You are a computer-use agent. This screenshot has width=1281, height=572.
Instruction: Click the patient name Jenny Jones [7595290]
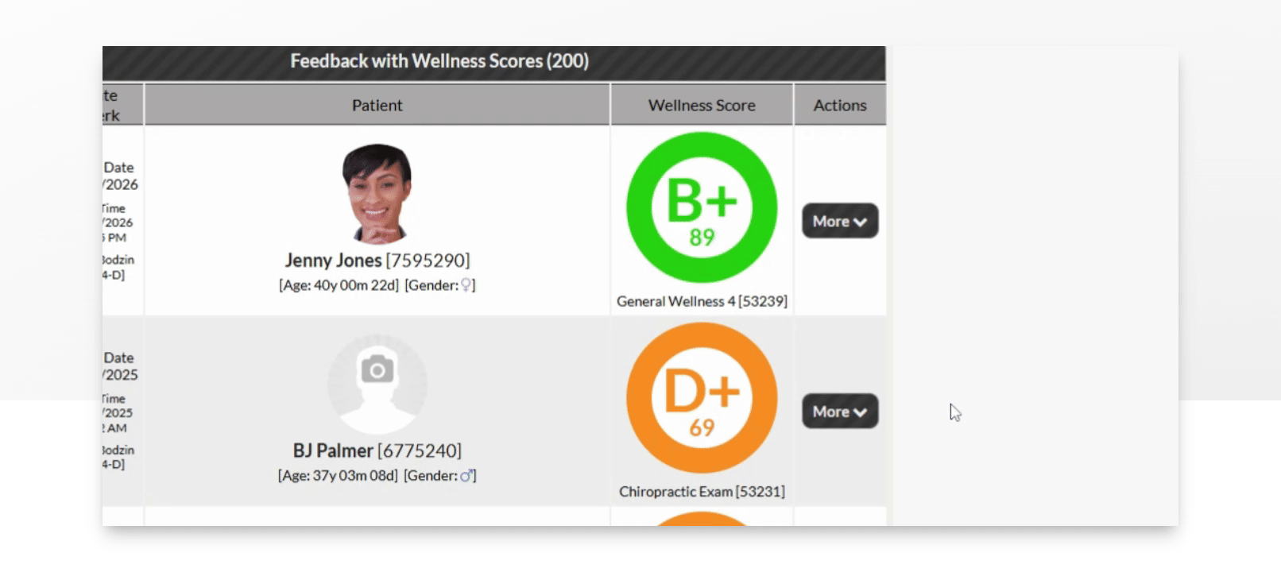377,261
